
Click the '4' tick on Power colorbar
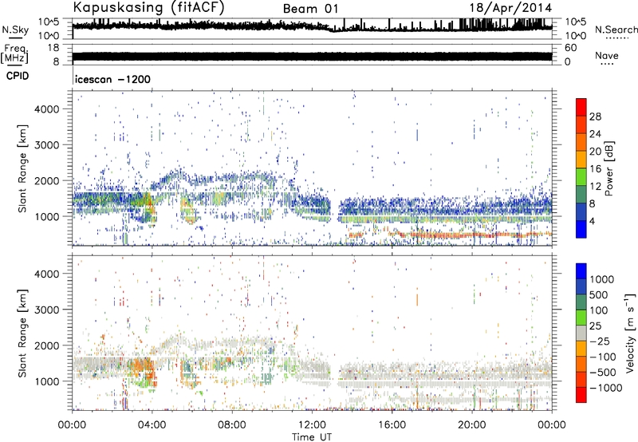pyautogui.click(x=593, y=221)
